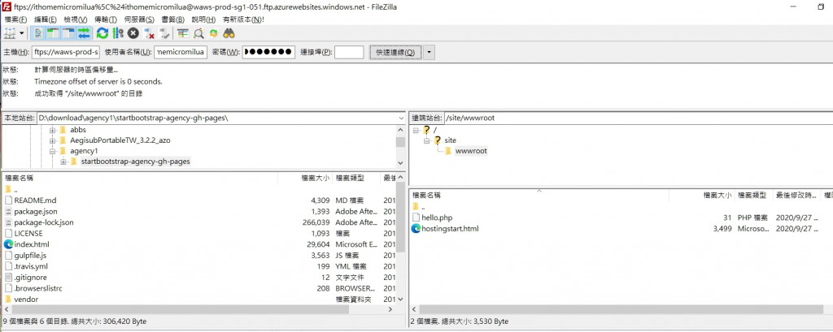Select index.html in local file list
This screenshot has width=833, height=332.
pyautogui.click(x=32, y=244)
